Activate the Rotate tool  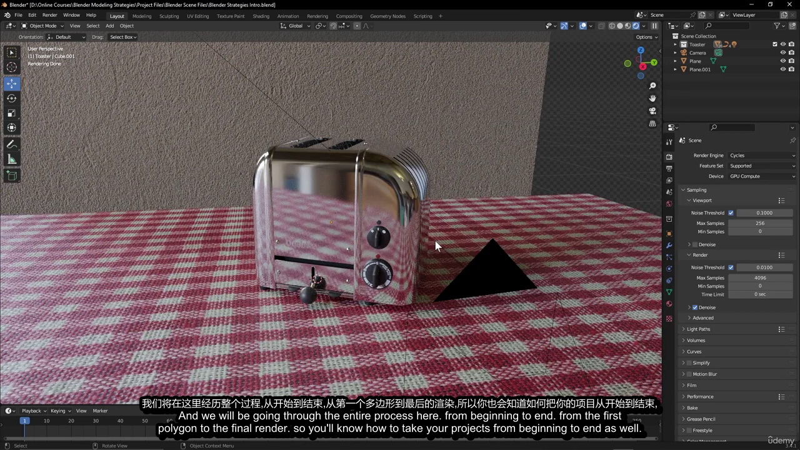pos(12,98)
